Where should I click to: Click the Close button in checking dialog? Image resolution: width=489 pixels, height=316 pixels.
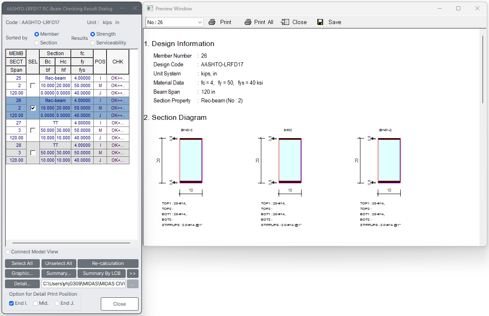click(x=119, y=304)
